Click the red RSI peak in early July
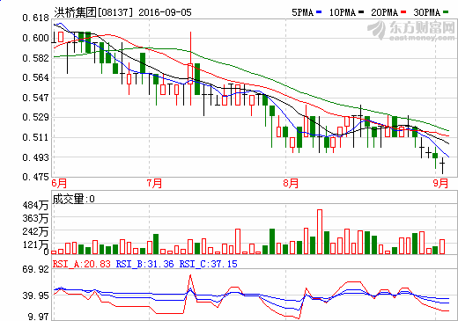 click(x=190, y=275)
